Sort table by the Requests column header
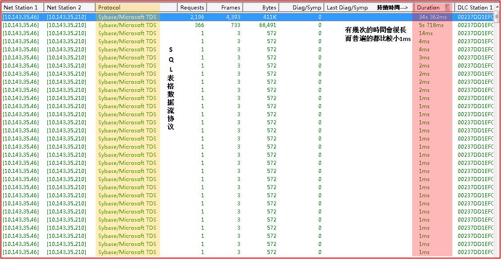The image size is (501, 259). tap(192, 7)
